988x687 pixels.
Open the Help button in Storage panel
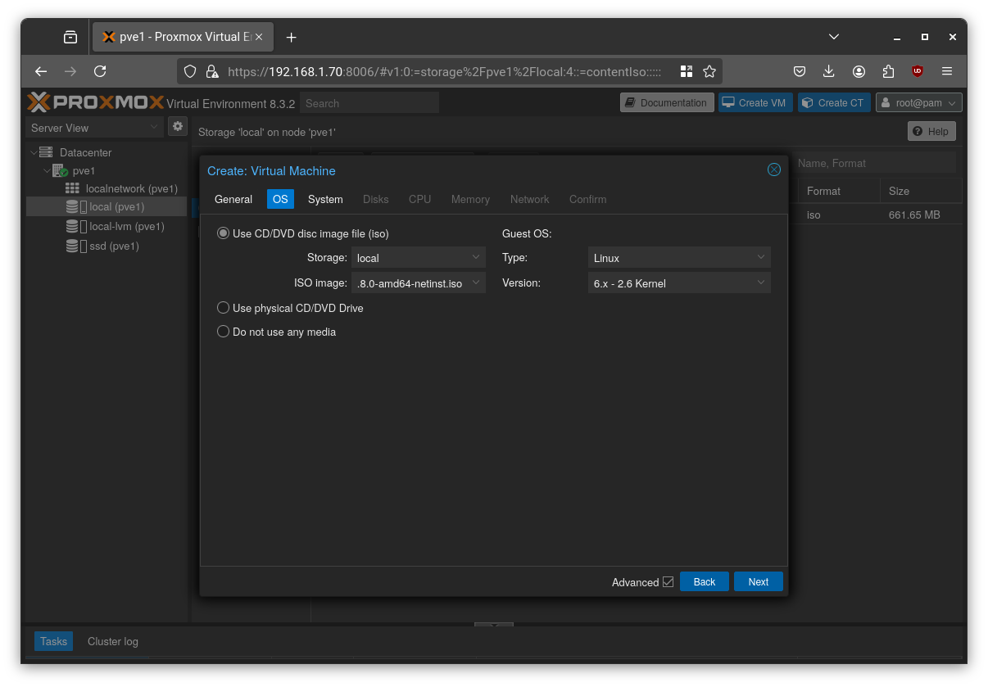931,131
